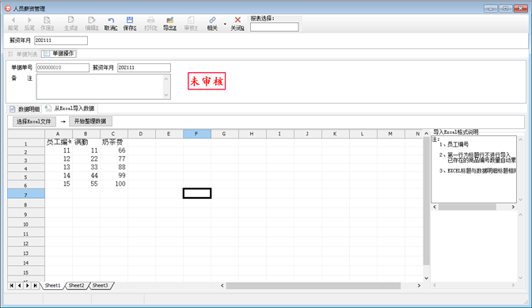The height and width of the screenshot is (308, 532).
Task: Switch to Sheet1 tab
Action: click(52, 286)
